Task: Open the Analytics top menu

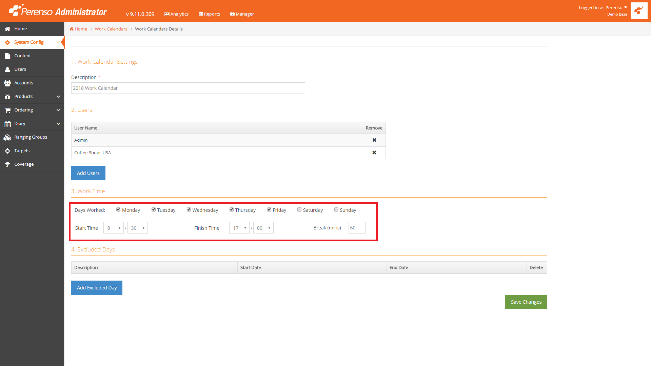Action: point(177,14)
